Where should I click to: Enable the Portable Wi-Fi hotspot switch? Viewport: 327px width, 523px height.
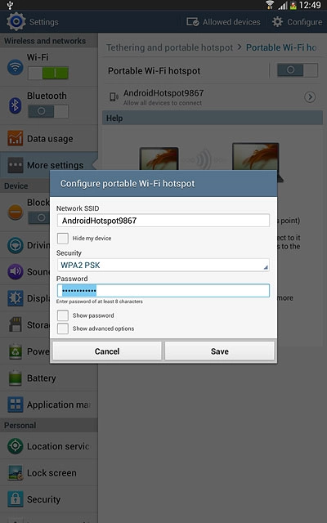[x=298, y=70]
